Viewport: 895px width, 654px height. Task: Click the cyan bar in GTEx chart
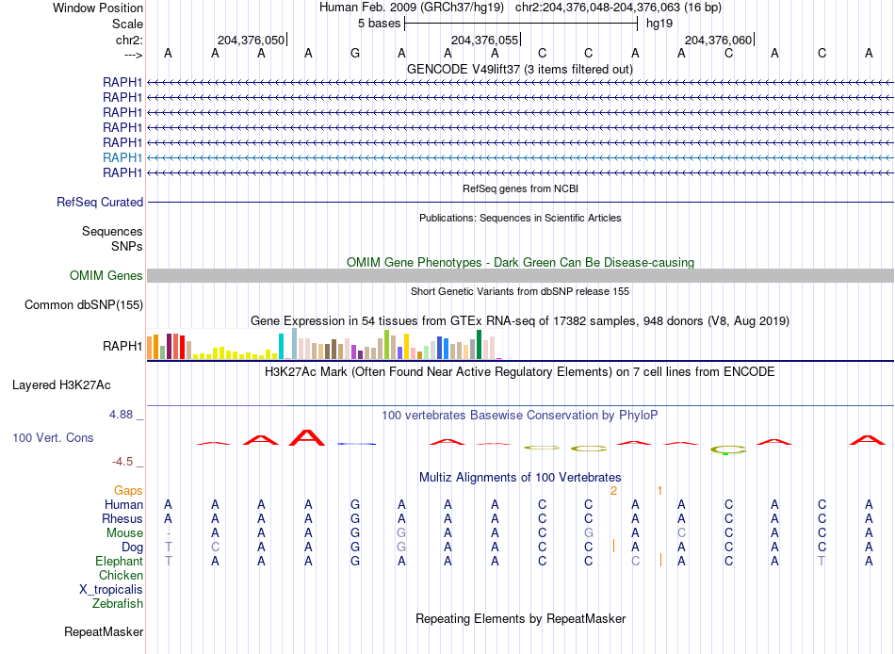click(281, 346)
